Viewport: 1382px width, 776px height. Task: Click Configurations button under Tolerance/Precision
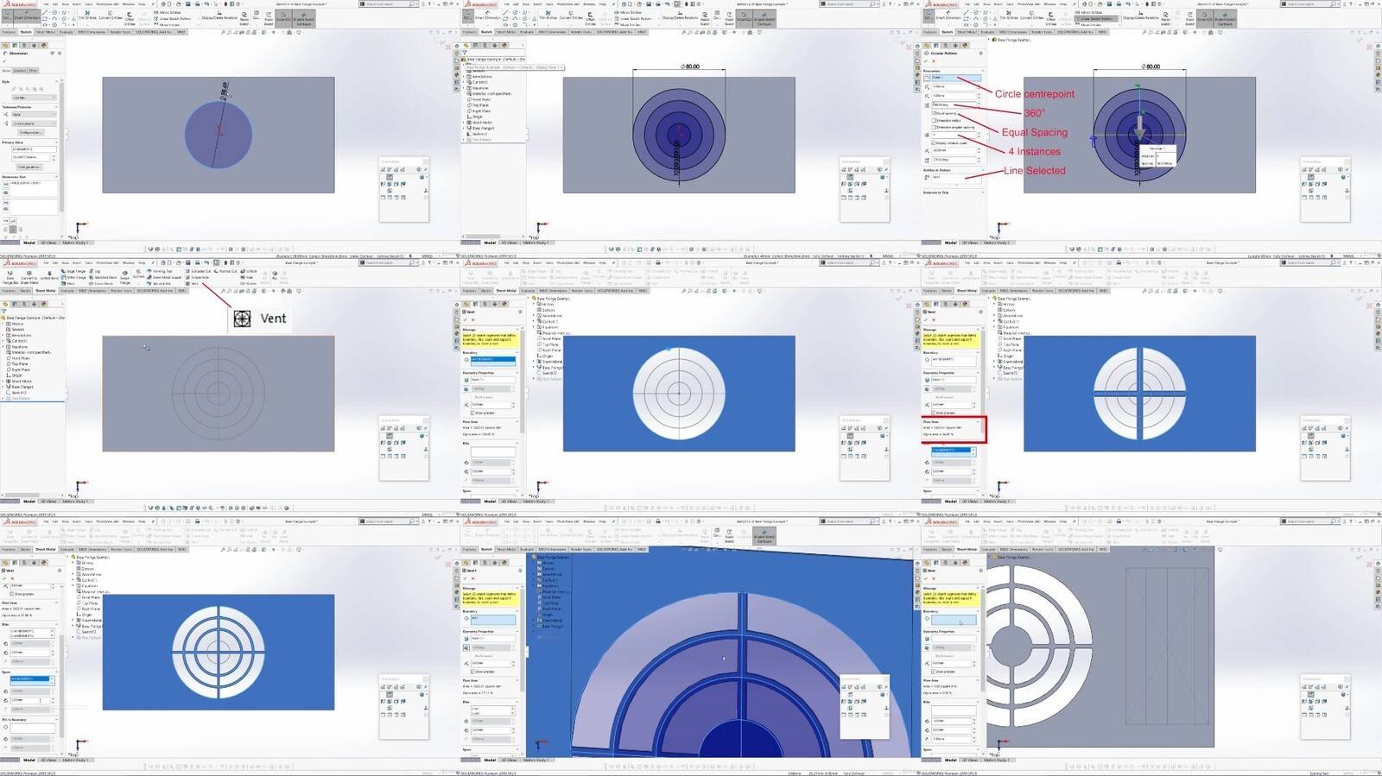[x=30, y=132]
